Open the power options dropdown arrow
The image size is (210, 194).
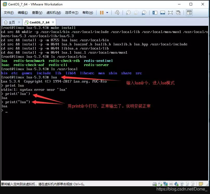107,13
